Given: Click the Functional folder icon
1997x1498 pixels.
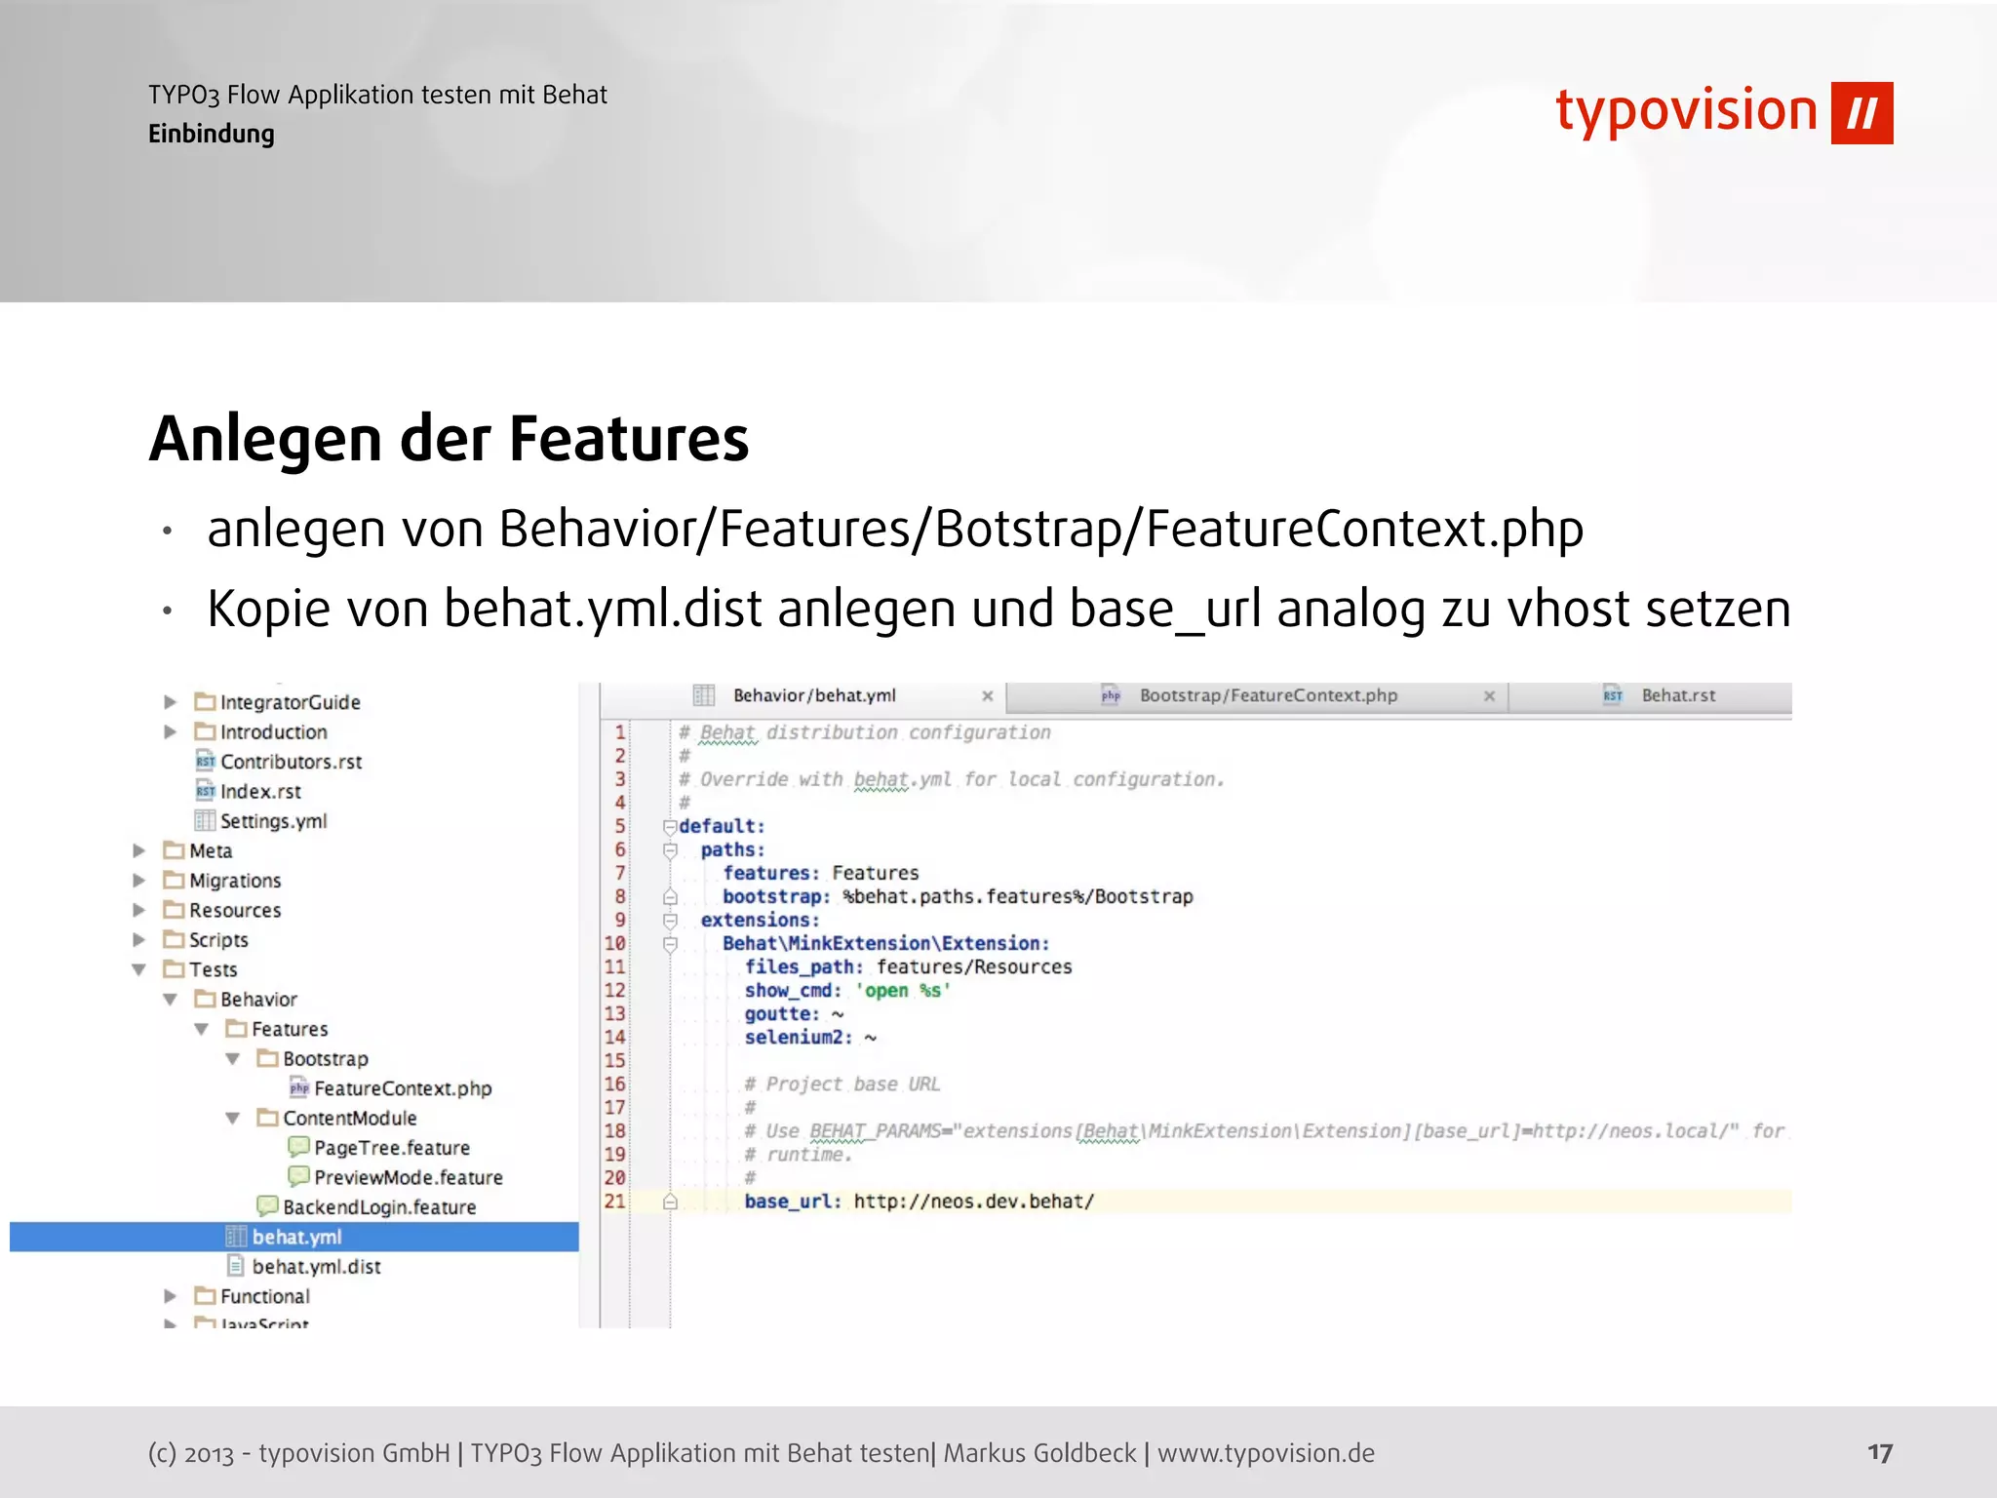Looking at the screenshot, I should coord(205,1296).
